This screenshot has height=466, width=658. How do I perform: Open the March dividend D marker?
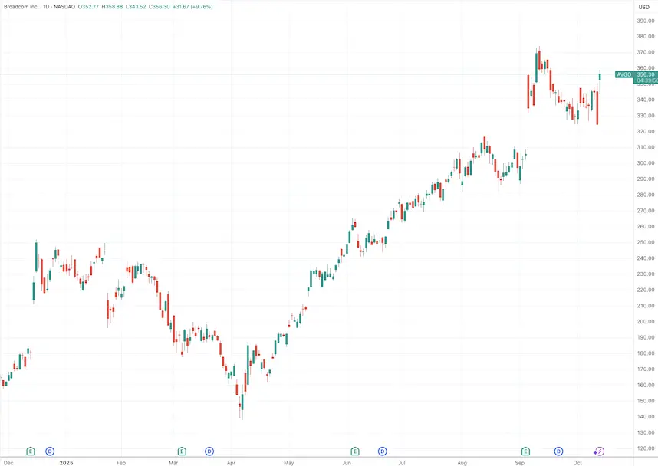coord(209,451)
